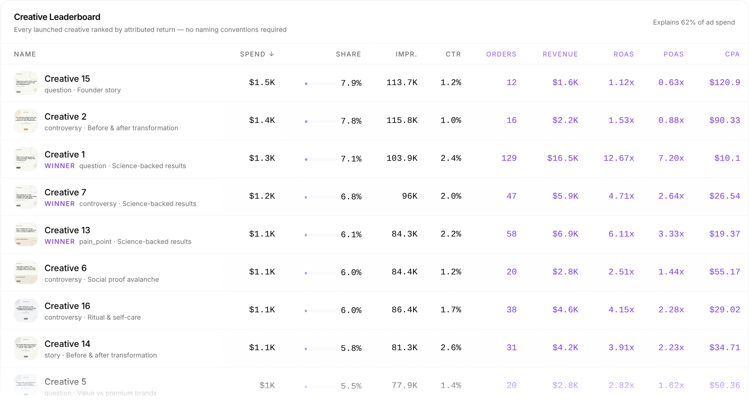Click the CTR column header
This screenshot has width=749, height=406.
tap(453, 54)
